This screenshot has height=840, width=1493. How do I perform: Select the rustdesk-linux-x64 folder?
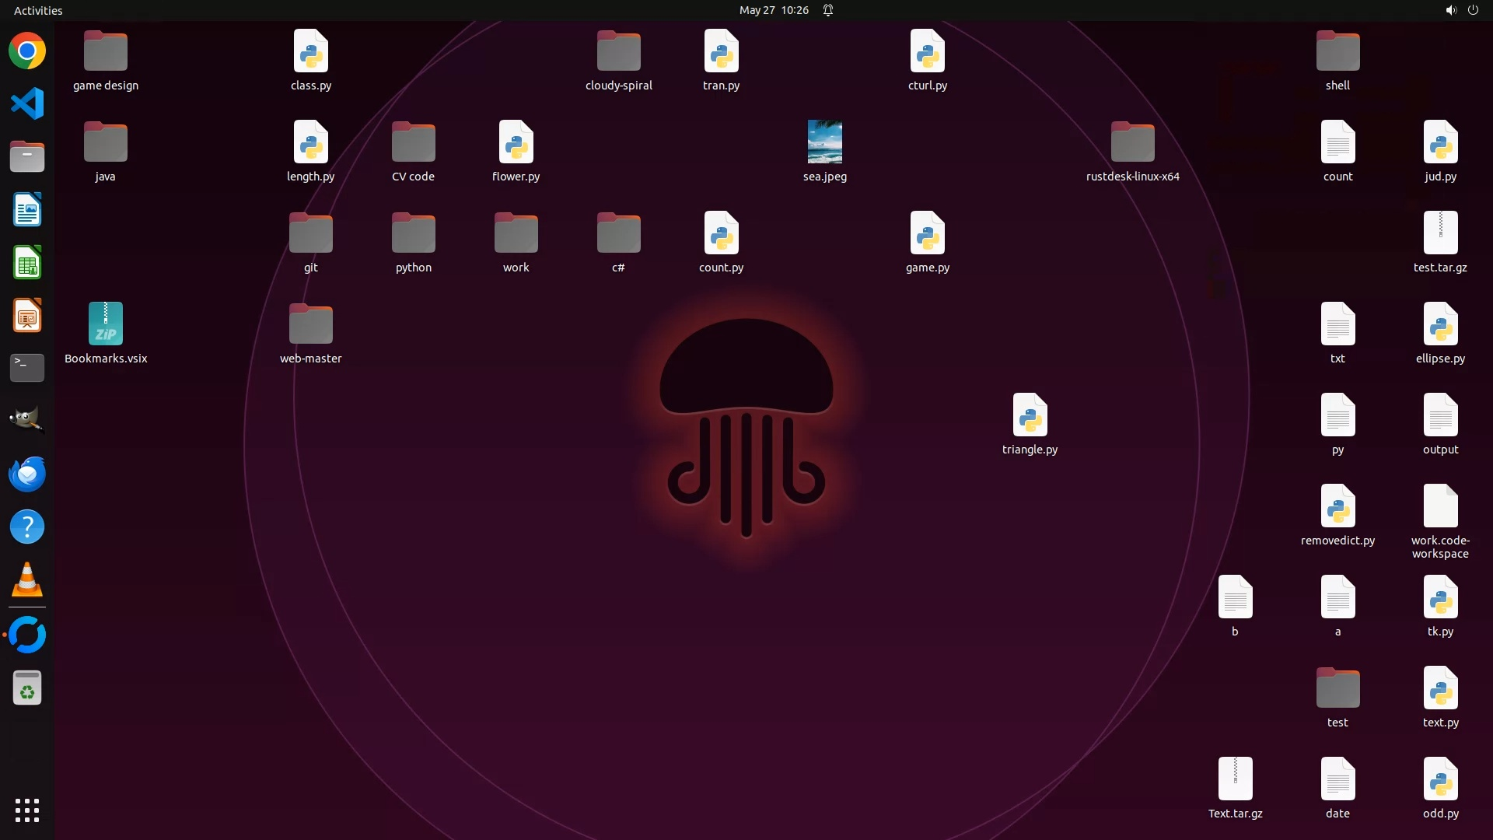point(1132,142)
